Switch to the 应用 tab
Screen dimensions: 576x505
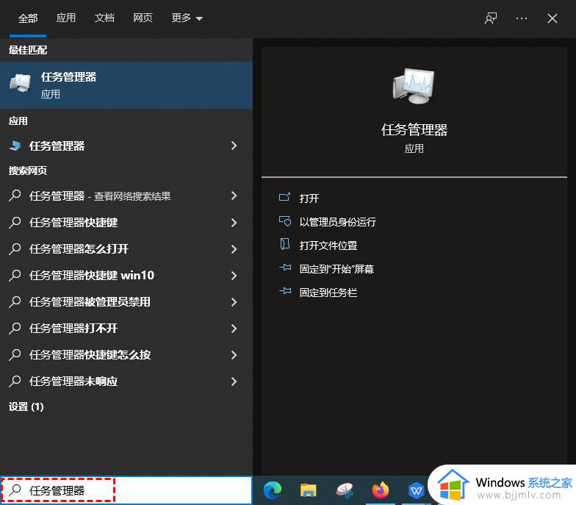(x=66, y=18)
